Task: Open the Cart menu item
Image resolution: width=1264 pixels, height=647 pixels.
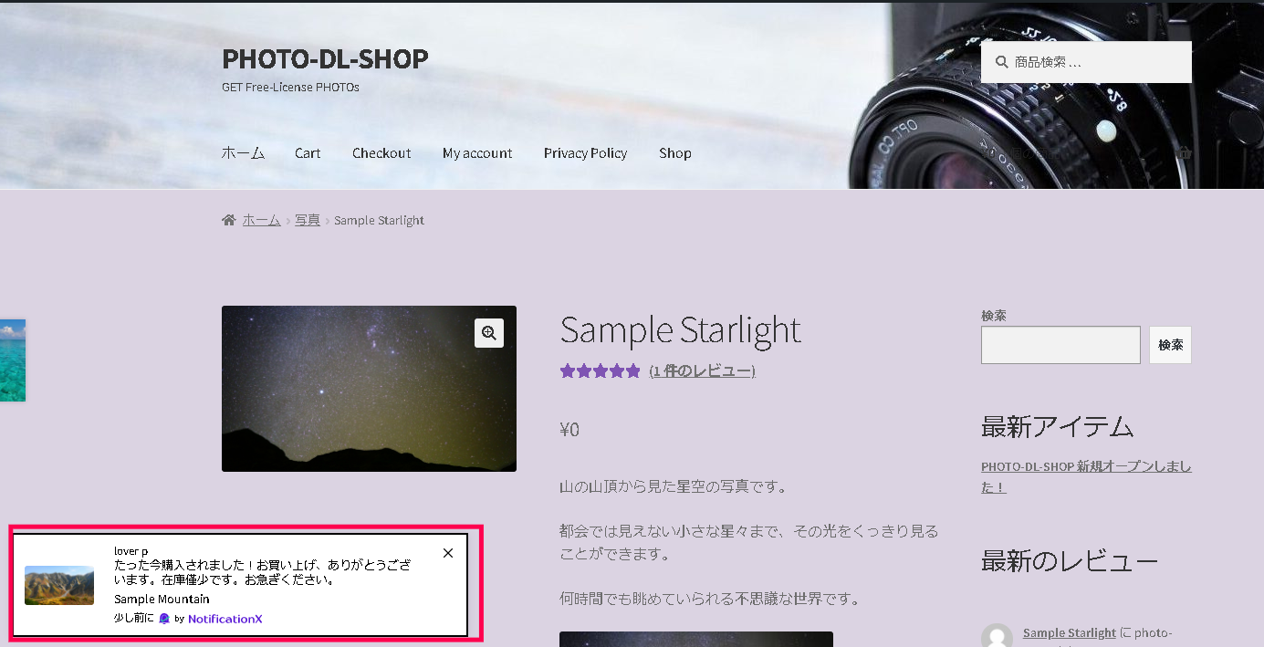Action: tap(308, 153)
